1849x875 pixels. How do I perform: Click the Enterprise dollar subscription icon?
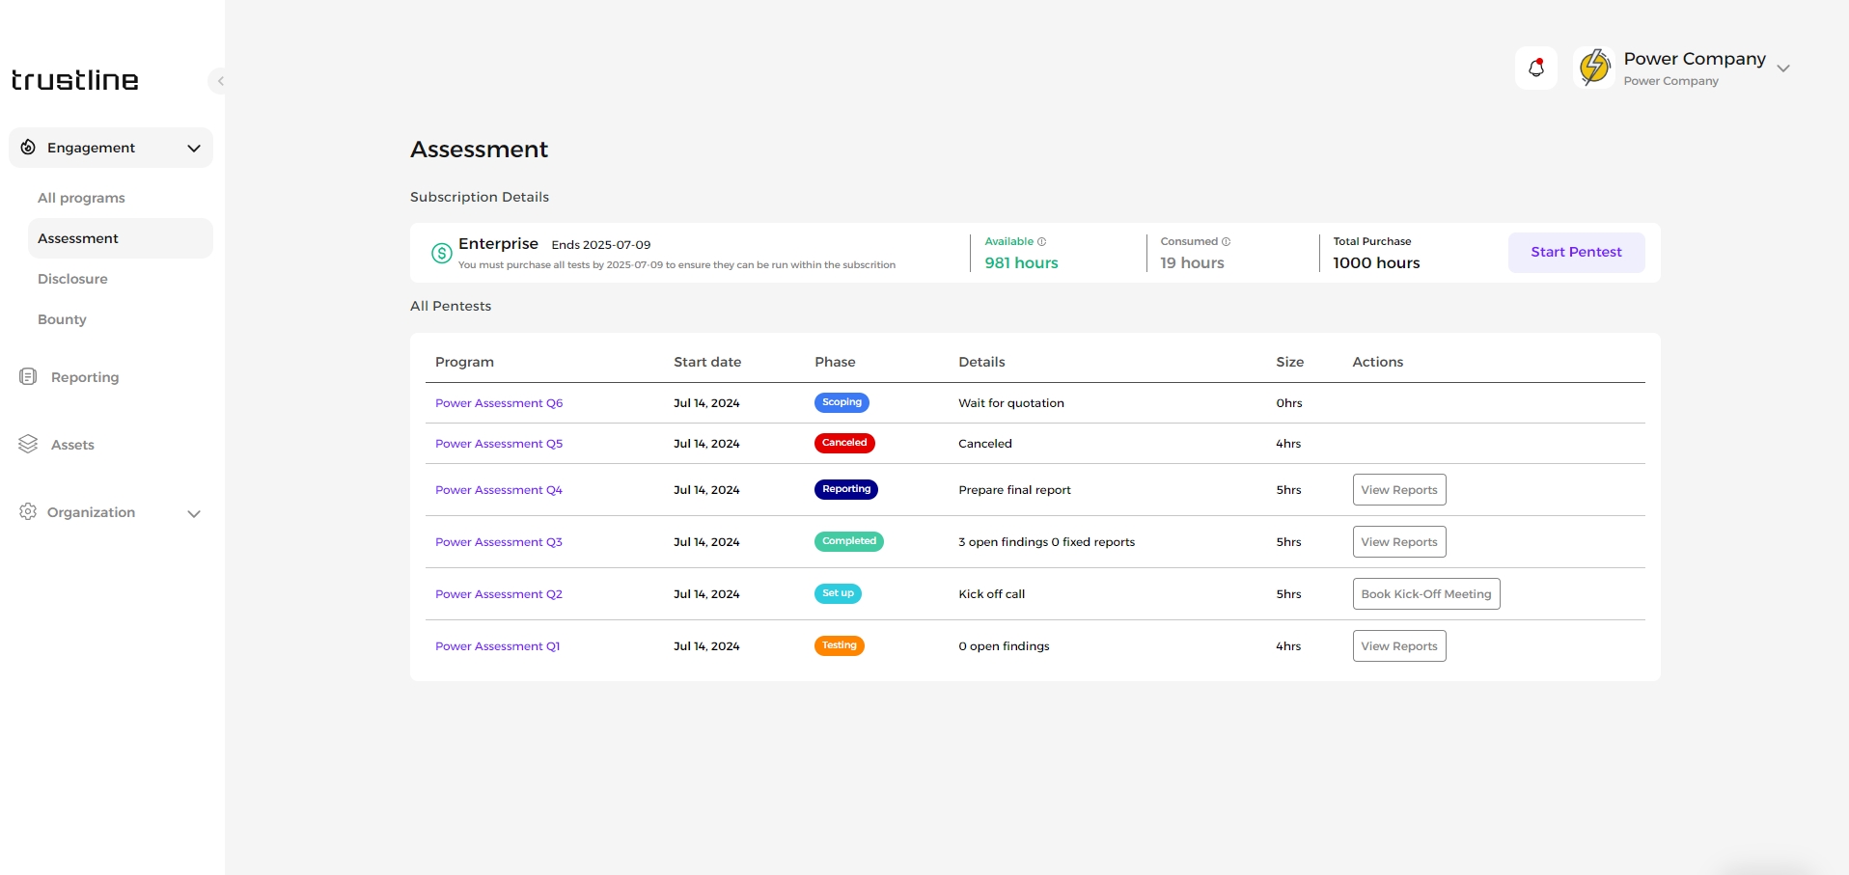click(x=441, y=253)
